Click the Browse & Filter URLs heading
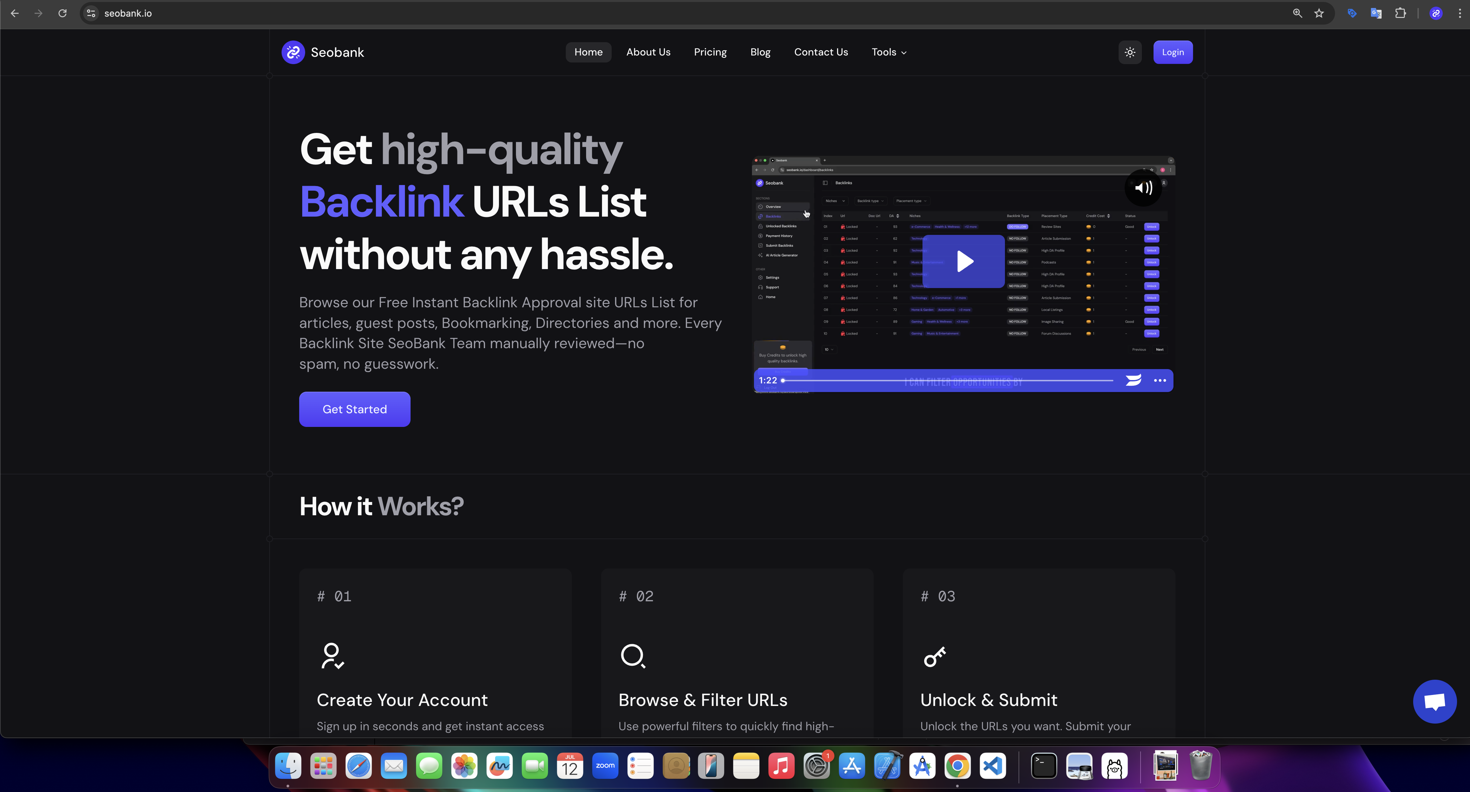 click(703, 700)
